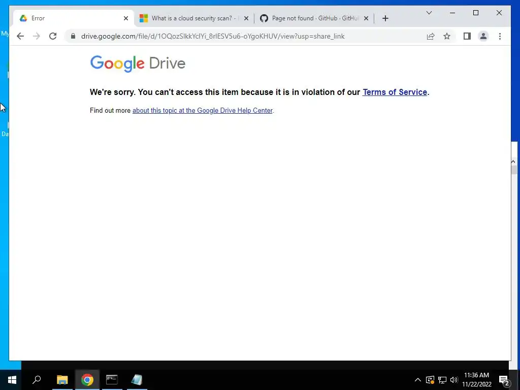Show hidden system tray icons
This screenshot has height=390, width=520.
pos(417,380)
